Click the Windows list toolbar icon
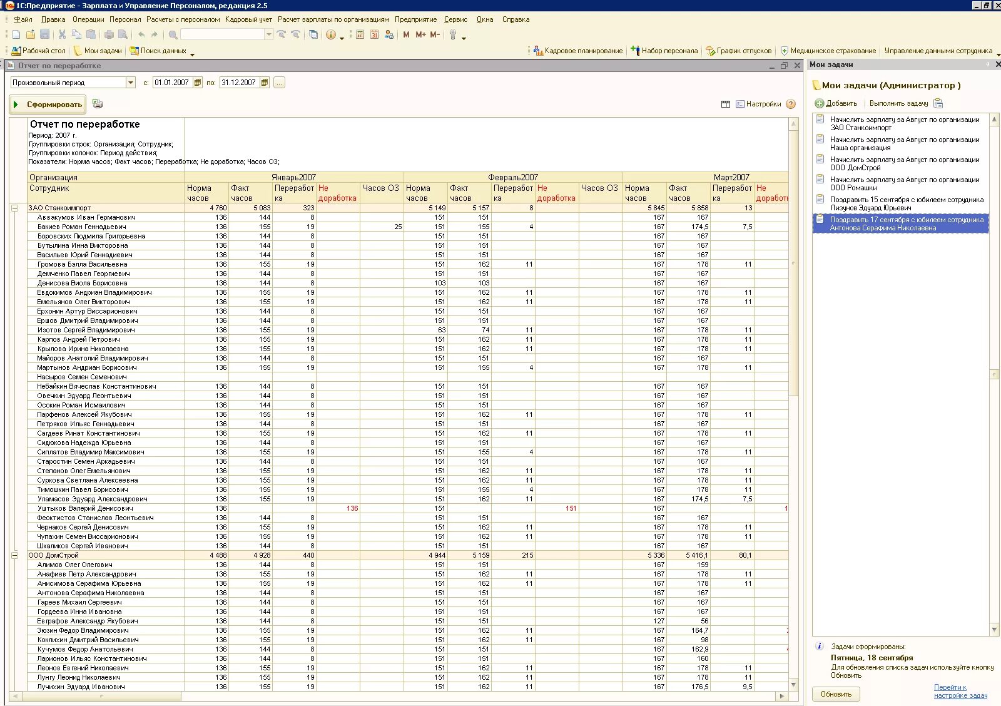The width and height of the screenshot is (1001, 706). pyautogui.click(x=313, y=35)
